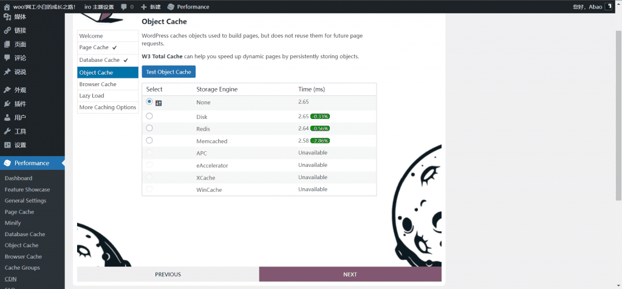Open the comments bubble icon in top bar
The image size is (622, 289).
[x=124, y=7]
